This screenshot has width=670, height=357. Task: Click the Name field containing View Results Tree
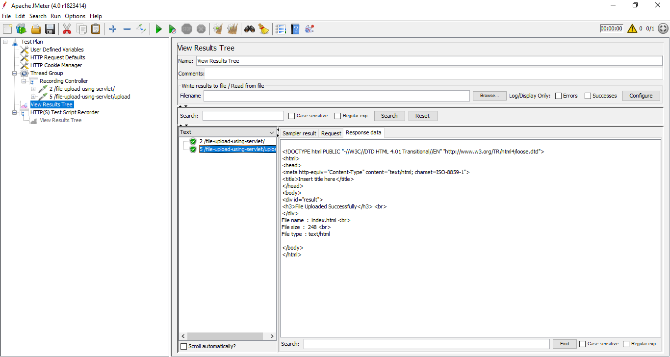pyautogui.click(x=429, y=61)
